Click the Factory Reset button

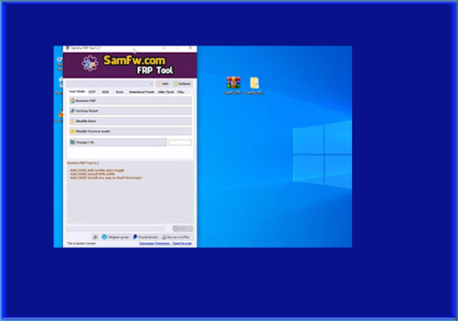point(130,111)
